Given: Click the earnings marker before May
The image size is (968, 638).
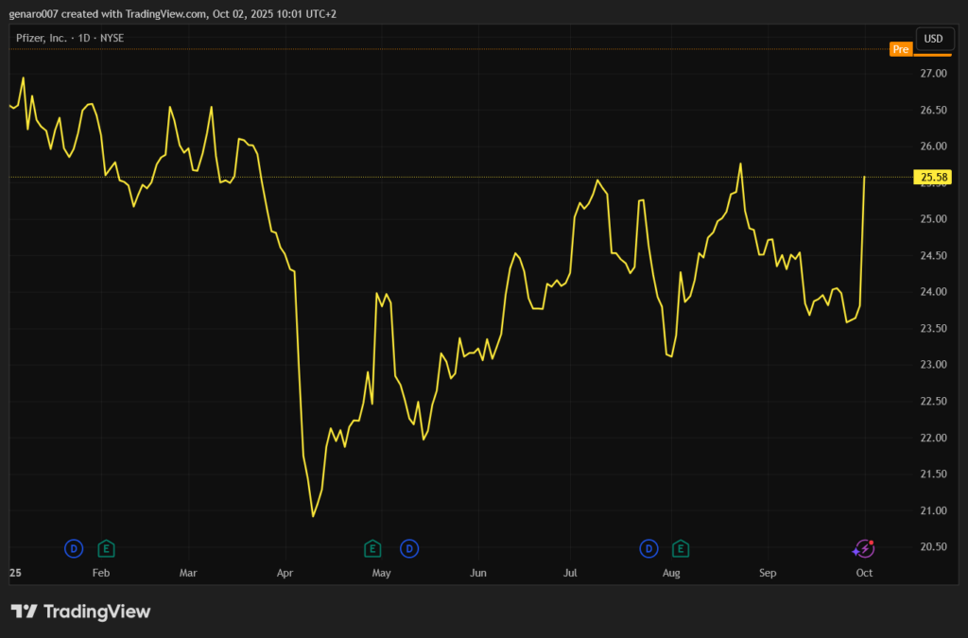Looking at the screenshot, I should (x=372, y=548).
